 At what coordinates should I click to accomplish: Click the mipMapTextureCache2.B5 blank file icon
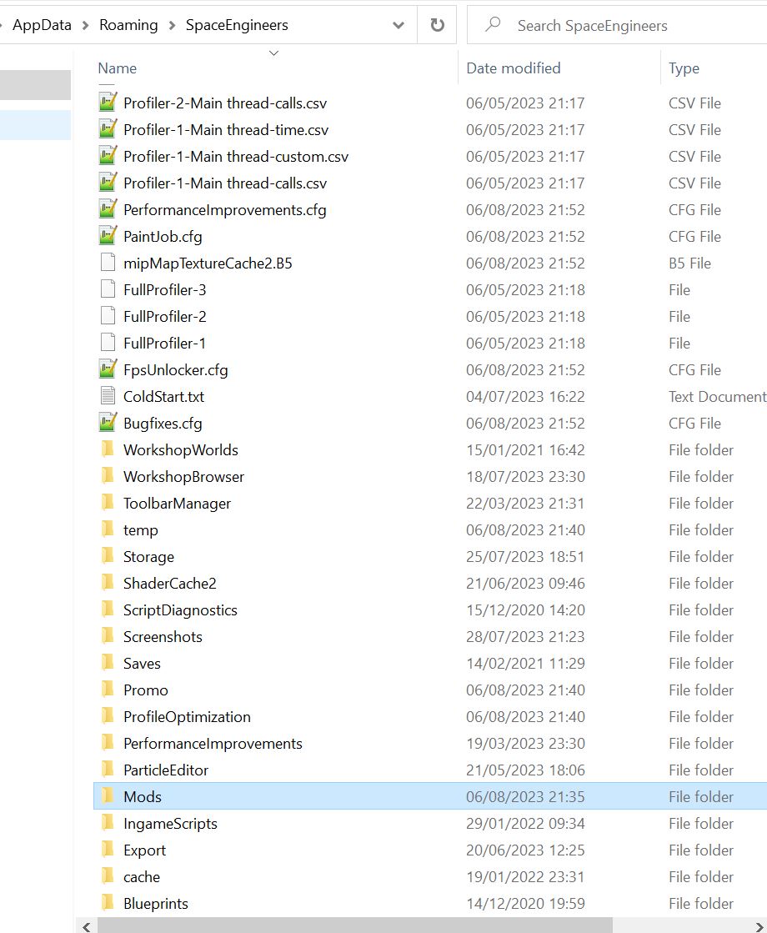coord(108,263)
